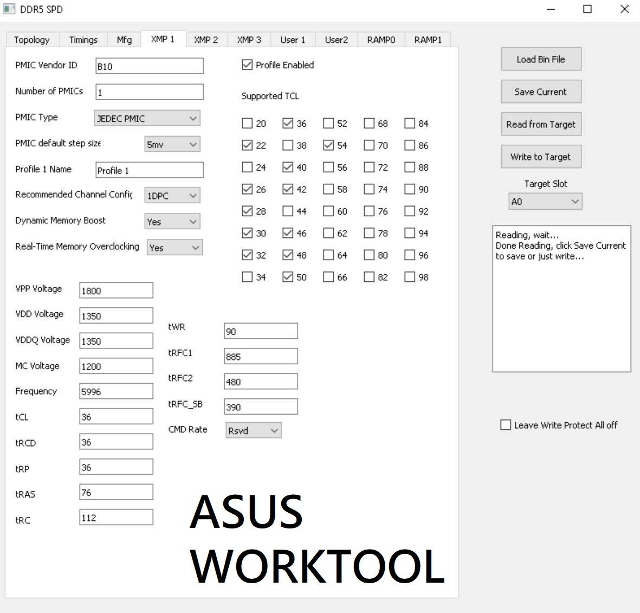Click the Frequency field showing 5996
Image resolution: width=640 pixels, height=613 pixels.
[x=117, y=391]
